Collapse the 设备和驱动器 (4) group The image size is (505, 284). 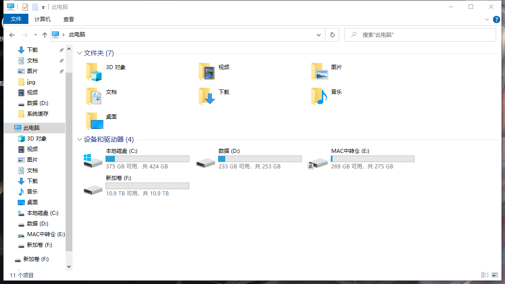(x=79, y=140)
